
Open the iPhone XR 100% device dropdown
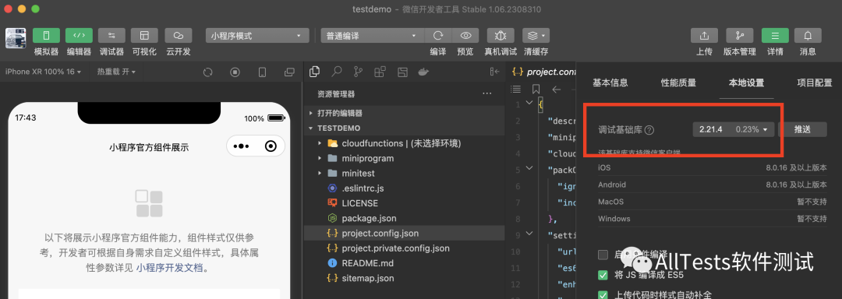pyautogui.click(x=43, y=72)
